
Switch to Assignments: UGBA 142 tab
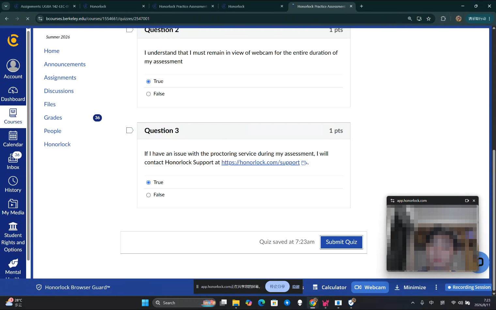(45, 6)
